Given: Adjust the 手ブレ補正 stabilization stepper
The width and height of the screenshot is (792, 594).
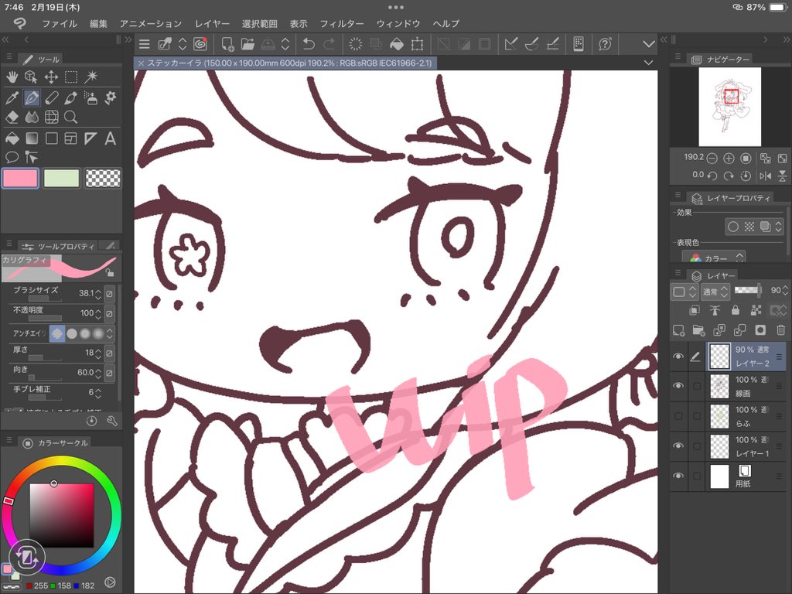Looking at the screenshot, I should pos(98,392).
